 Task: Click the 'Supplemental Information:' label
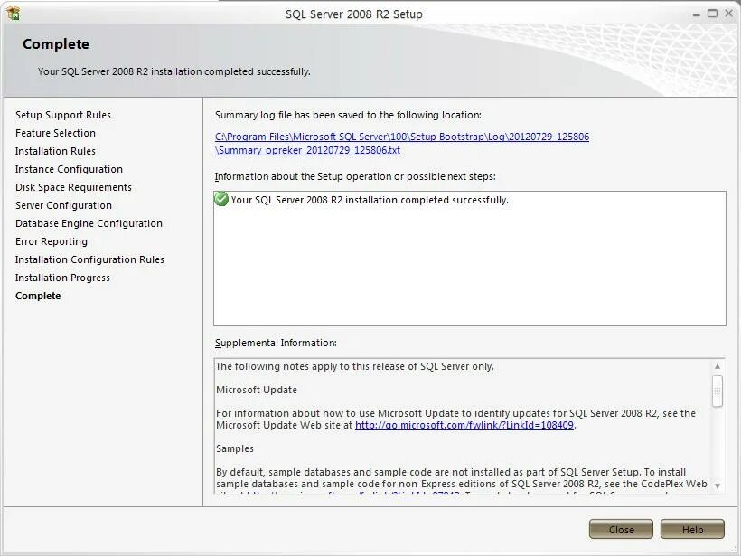coord(276,343)
